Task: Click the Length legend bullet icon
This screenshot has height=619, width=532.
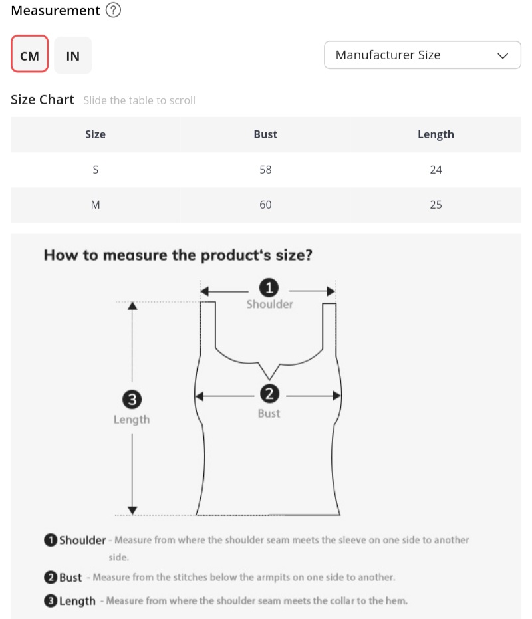Action: coord(50,601)
